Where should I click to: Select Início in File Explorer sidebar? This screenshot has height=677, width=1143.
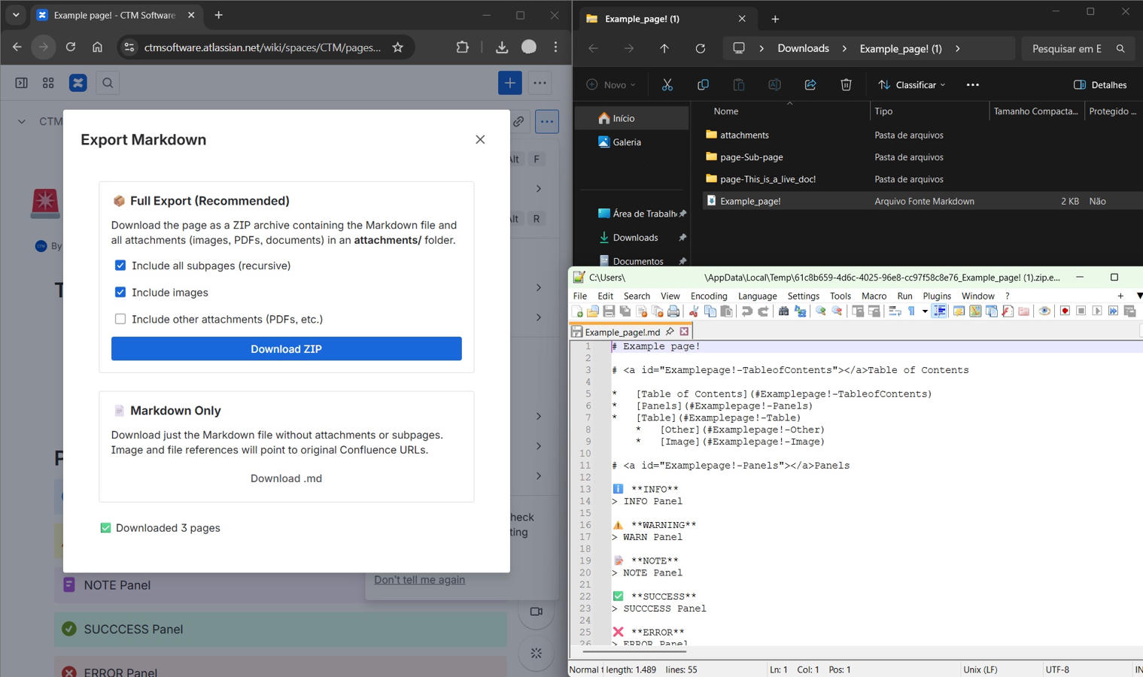(632, 118)
